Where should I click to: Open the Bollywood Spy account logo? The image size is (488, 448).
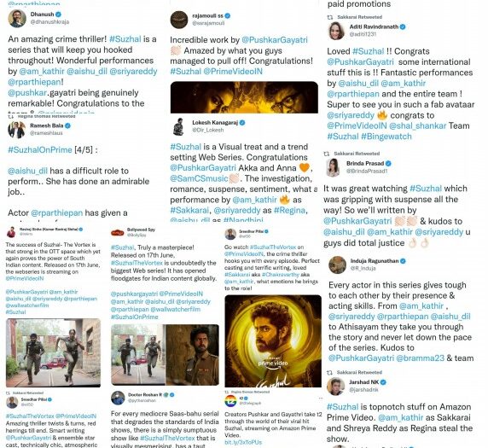118,233
